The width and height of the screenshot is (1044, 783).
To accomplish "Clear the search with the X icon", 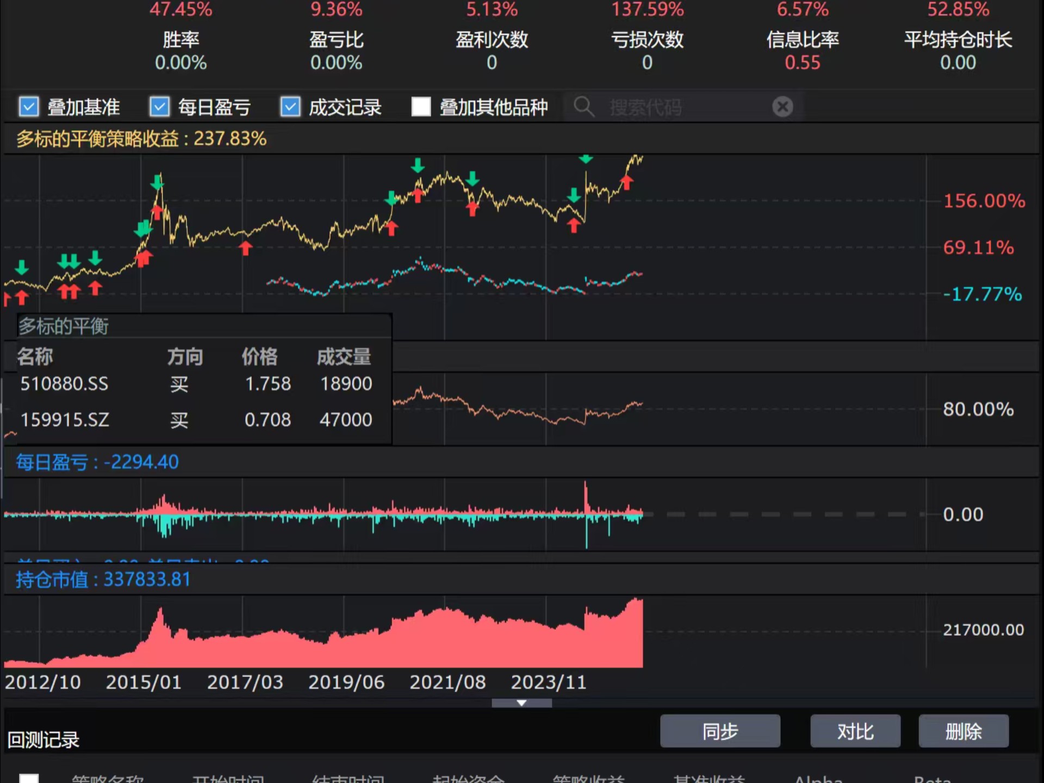I will 782,107.
